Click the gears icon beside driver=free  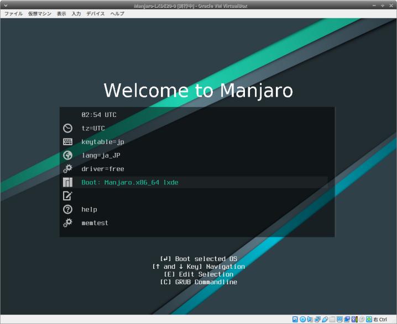click(x=67, y=168)
